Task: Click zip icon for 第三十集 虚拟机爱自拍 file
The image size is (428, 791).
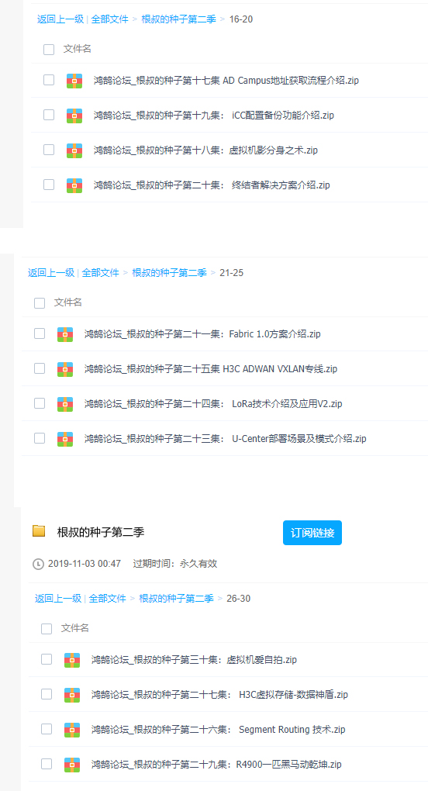Action: [x=72, y=660]
